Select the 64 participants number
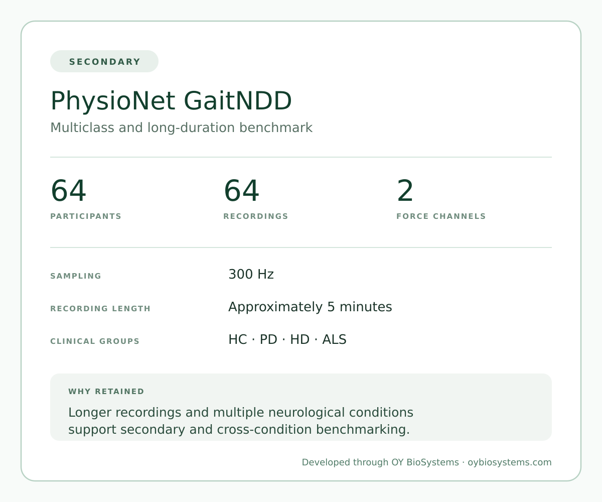602x502 pixels. point(68,191)
